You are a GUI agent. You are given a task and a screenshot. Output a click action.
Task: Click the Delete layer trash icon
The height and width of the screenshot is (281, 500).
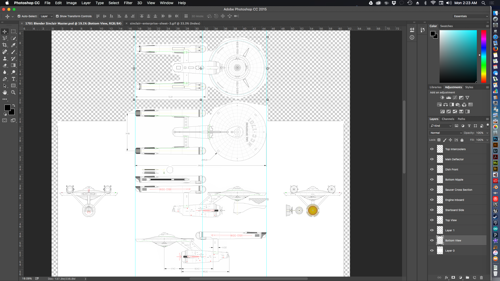[481, 278]
